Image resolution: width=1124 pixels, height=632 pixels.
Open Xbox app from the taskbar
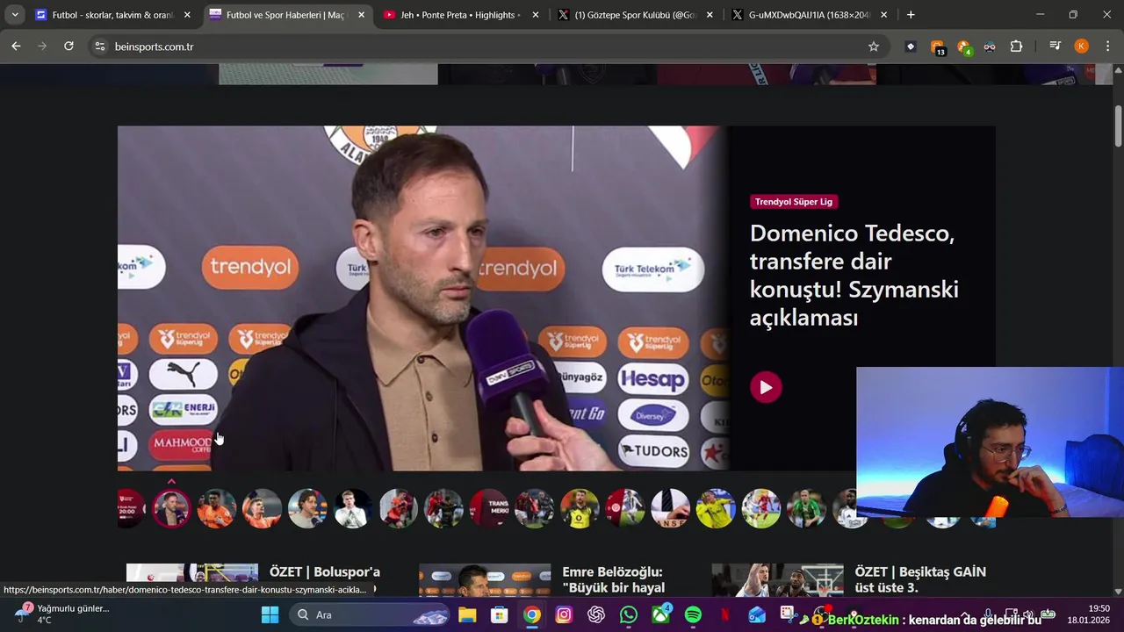[661, 614]
